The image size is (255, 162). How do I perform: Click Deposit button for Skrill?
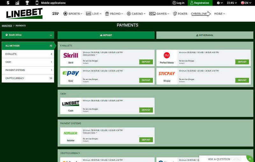click(146, 62)
